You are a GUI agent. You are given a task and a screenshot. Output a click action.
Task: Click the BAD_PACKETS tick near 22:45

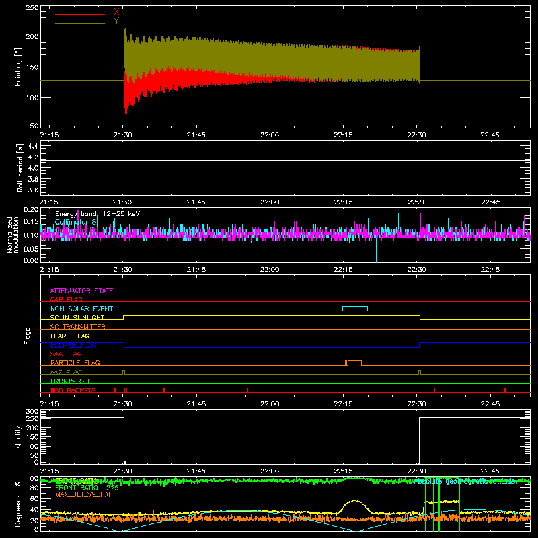pyautogui.click(x=505, y=390)
